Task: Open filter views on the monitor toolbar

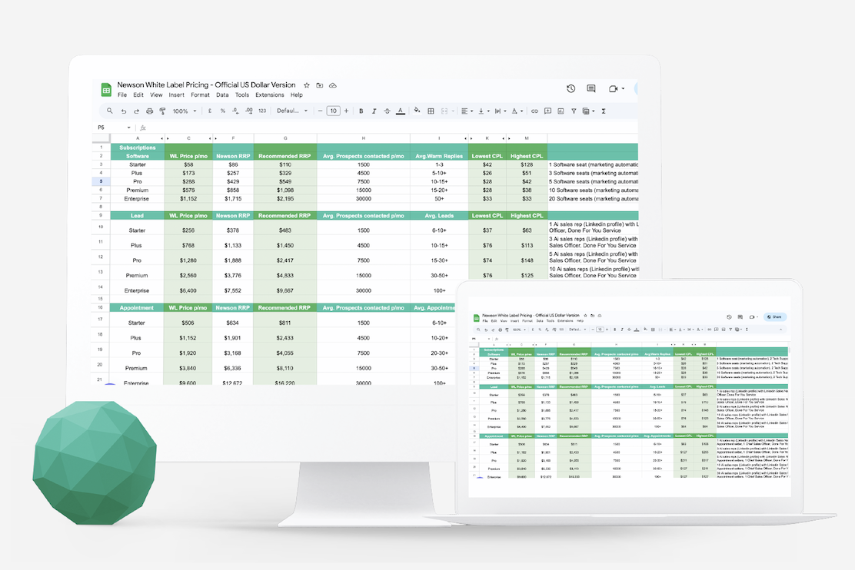Action: [x=587, y=111]
